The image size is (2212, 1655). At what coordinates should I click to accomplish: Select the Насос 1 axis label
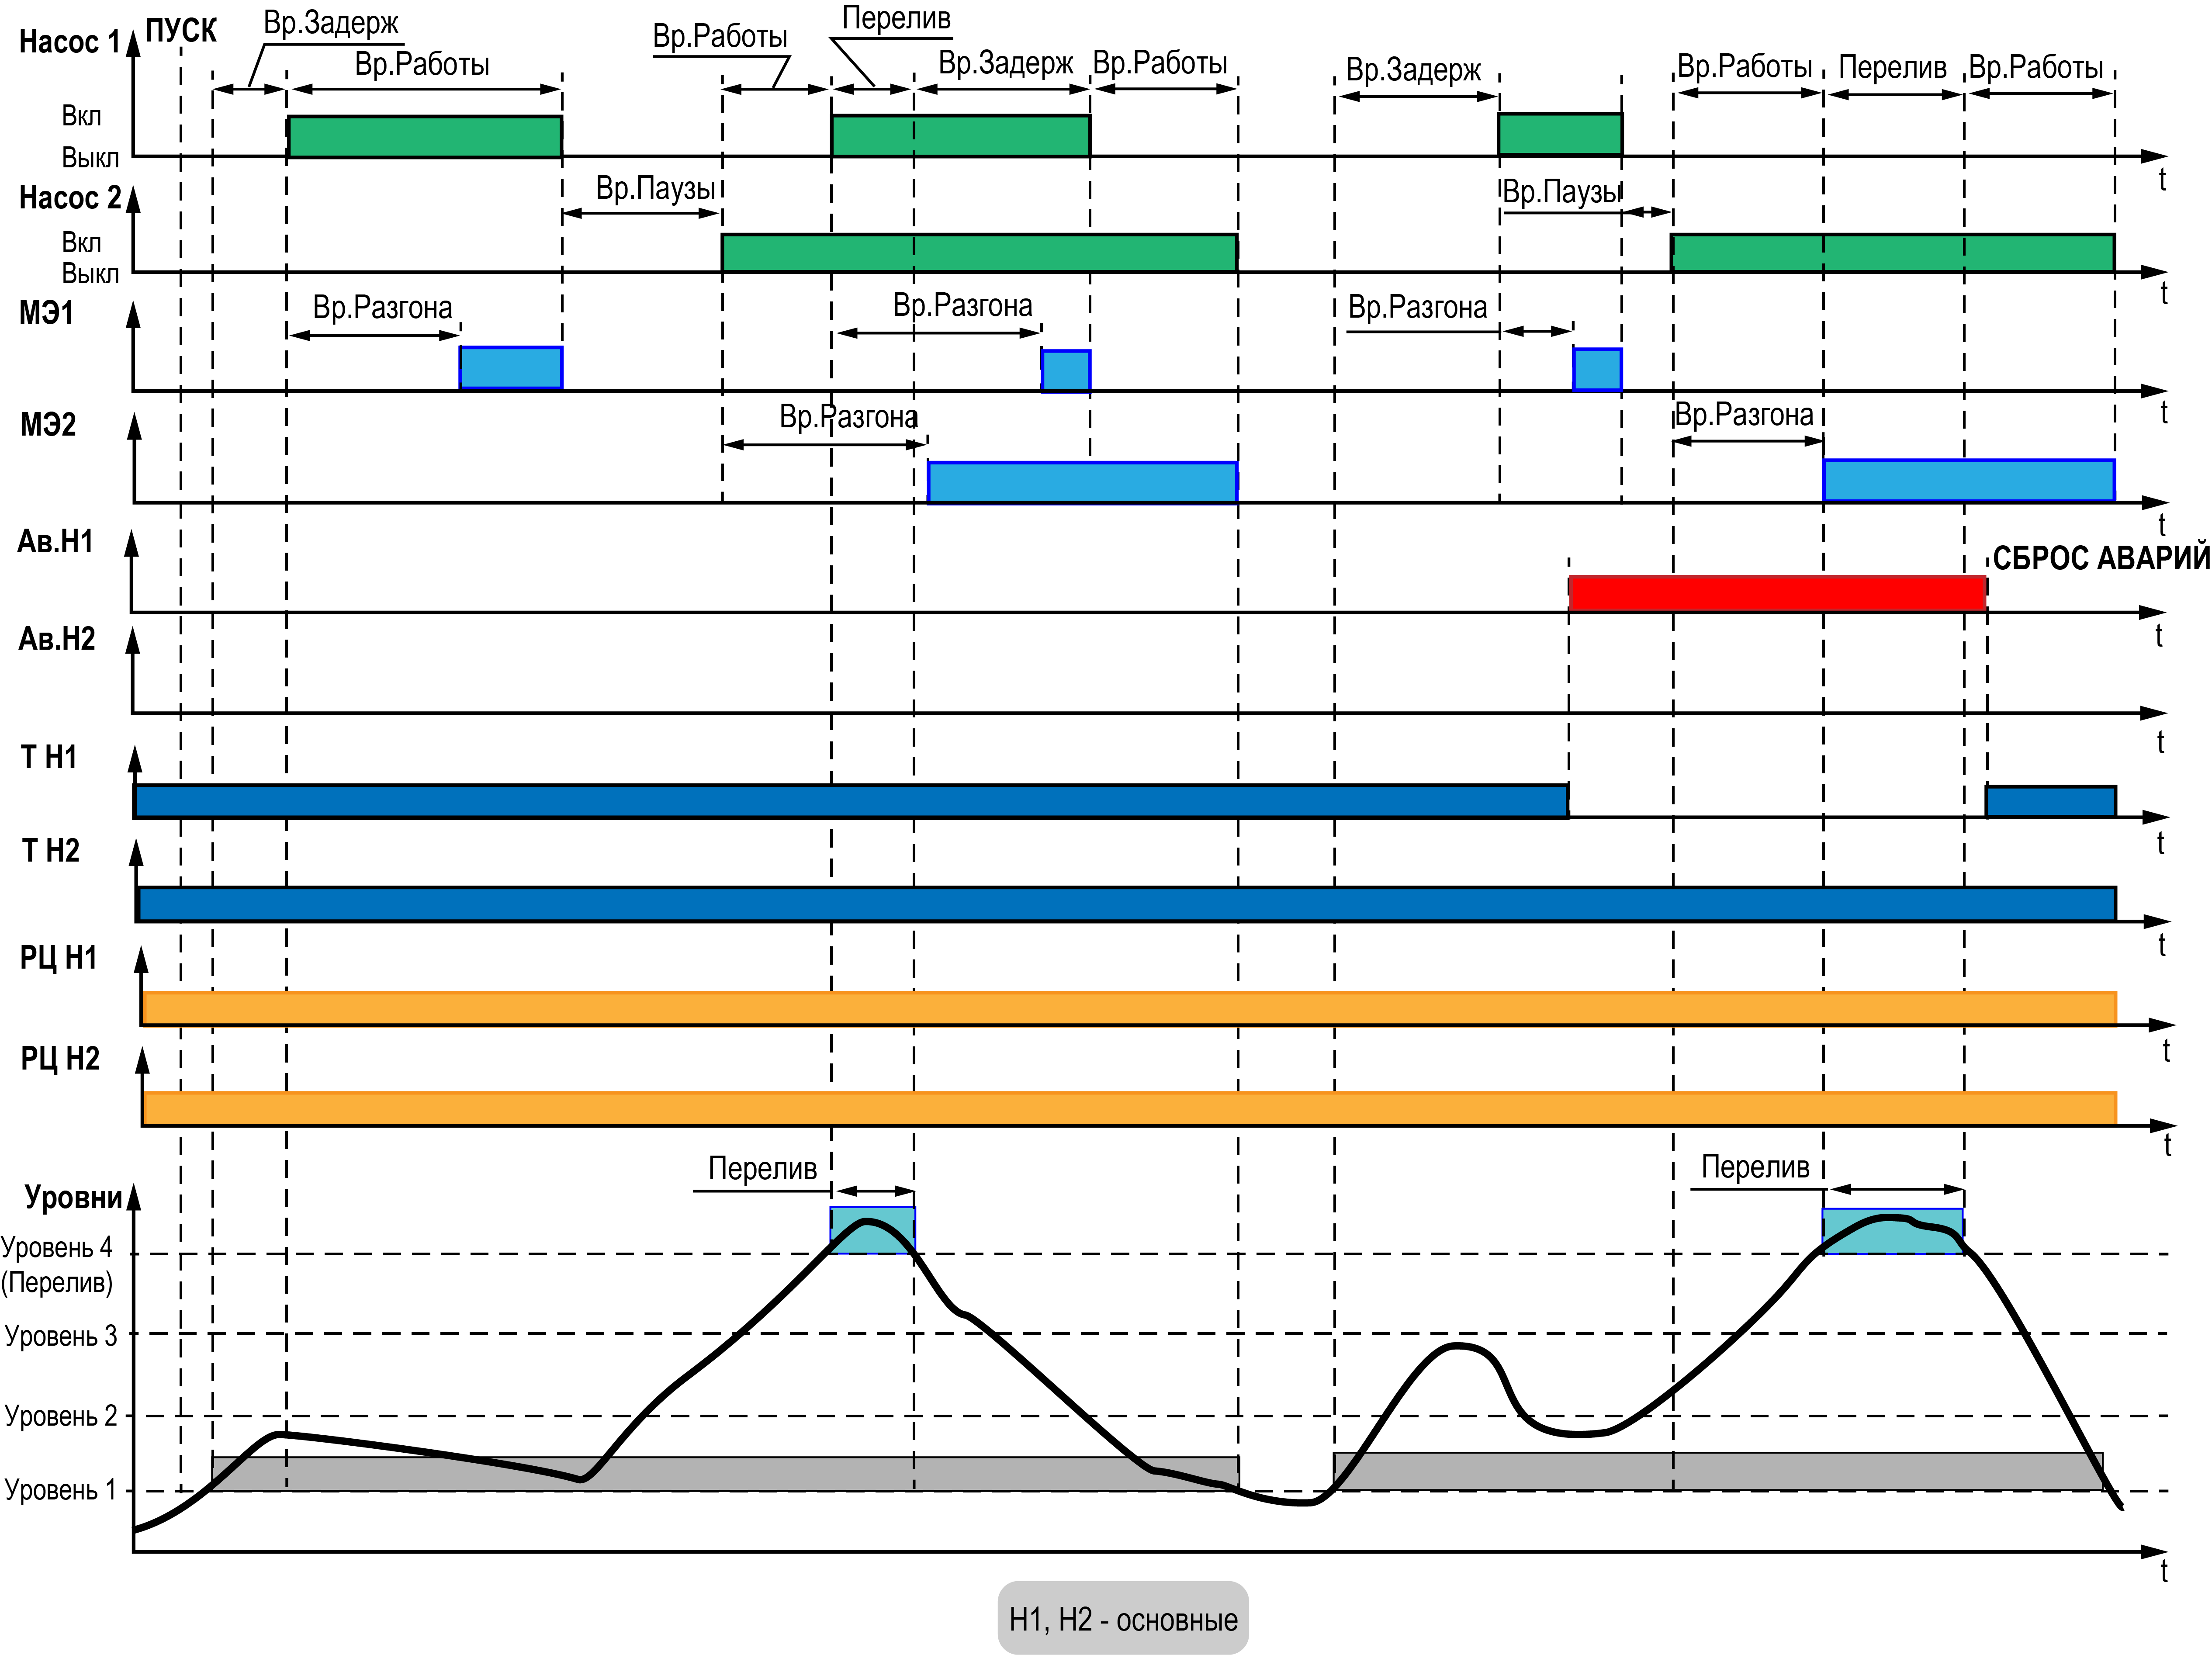click(x=69, y=42)
